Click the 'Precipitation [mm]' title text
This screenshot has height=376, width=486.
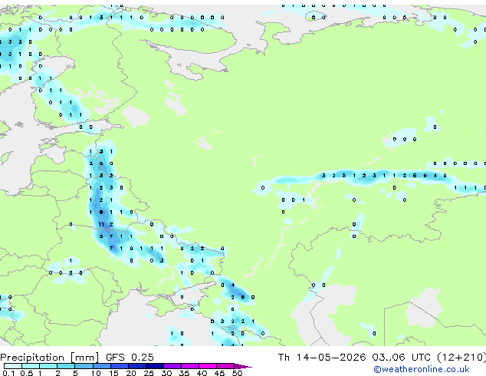[x=50, y=358]
